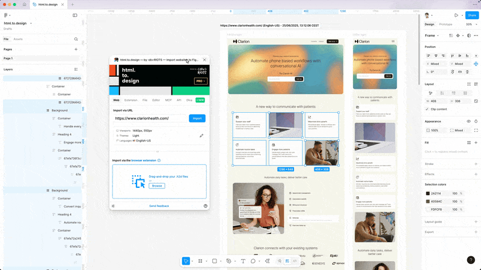Open Move tool options dropdown arrow
The image size is (481, 270).
tap(192, 261)
